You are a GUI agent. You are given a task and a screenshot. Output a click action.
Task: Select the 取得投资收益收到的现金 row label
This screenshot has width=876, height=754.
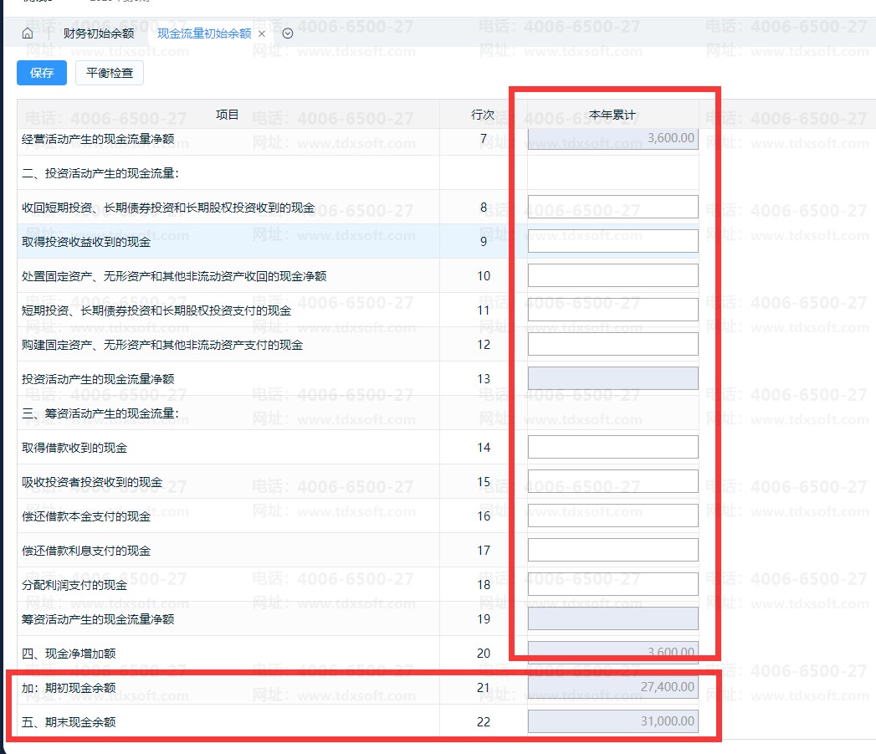coord(86,242)
